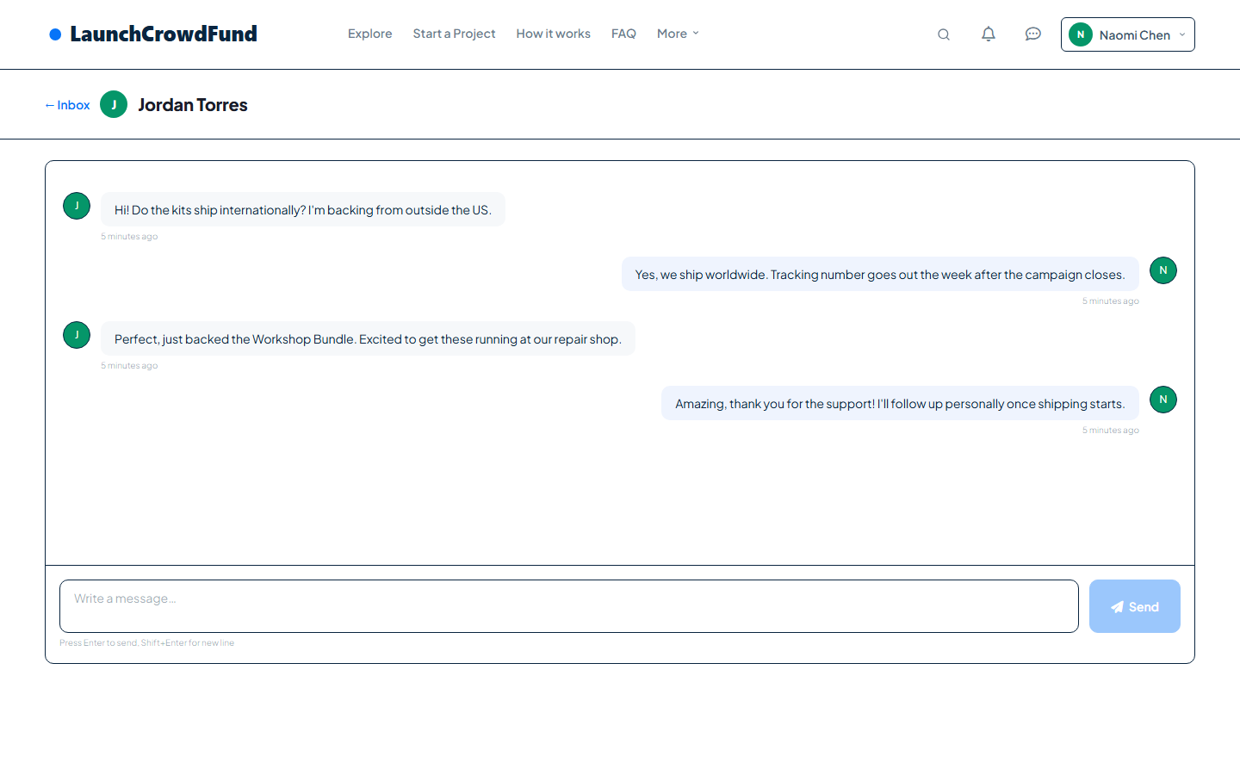Click the 'Press Enter to send' hint text

point(146,643)
